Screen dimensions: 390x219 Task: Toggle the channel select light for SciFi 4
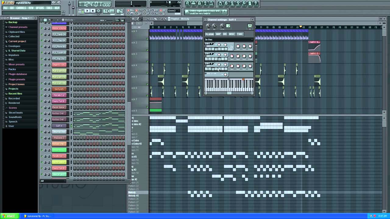click(71, 126)
